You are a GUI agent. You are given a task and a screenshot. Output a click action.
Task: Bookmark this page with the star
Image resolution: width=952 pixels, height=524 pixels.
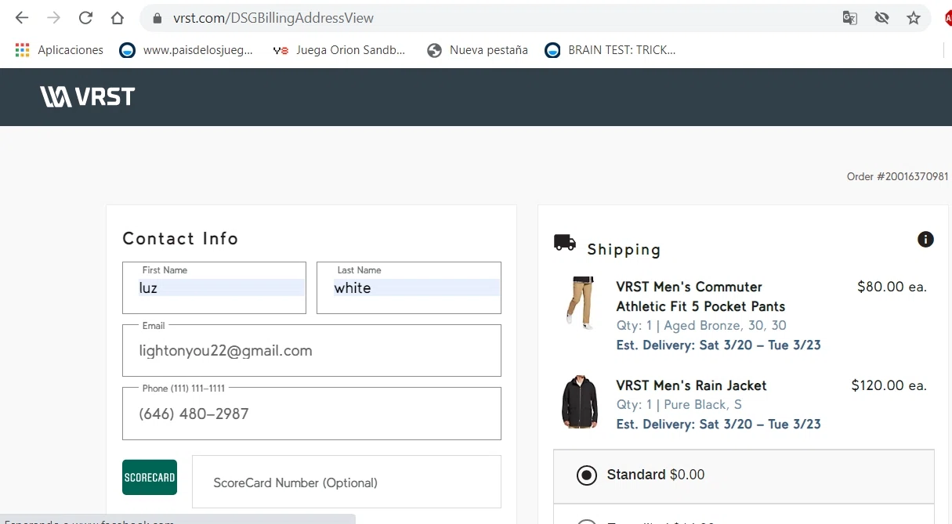tap(914, 17)
